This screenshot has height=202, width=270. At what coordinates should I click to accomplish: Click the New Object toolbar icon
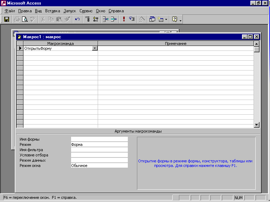[x=160, y=19]
